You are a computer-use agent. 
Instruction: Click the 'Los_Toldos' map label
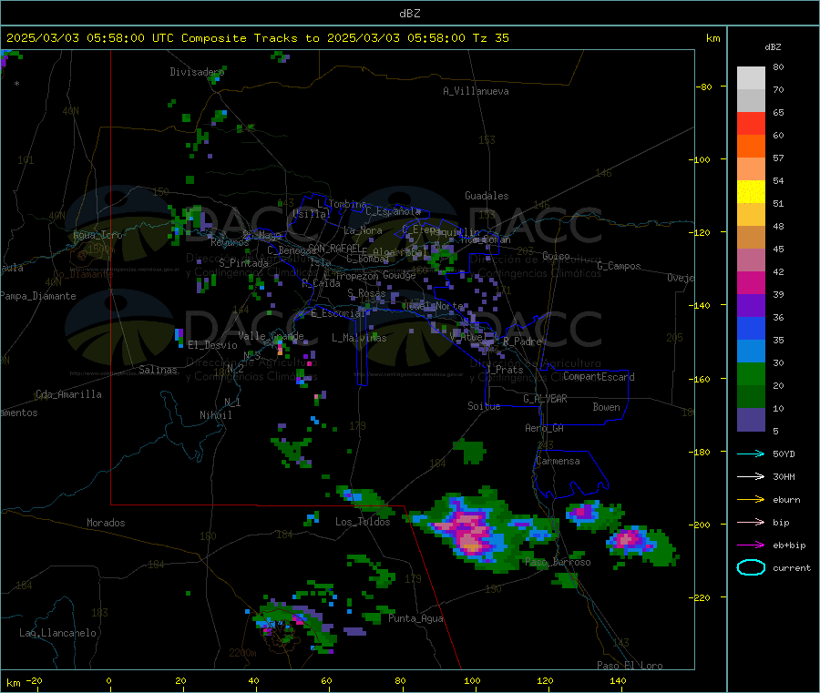click(x=363, y=522)
